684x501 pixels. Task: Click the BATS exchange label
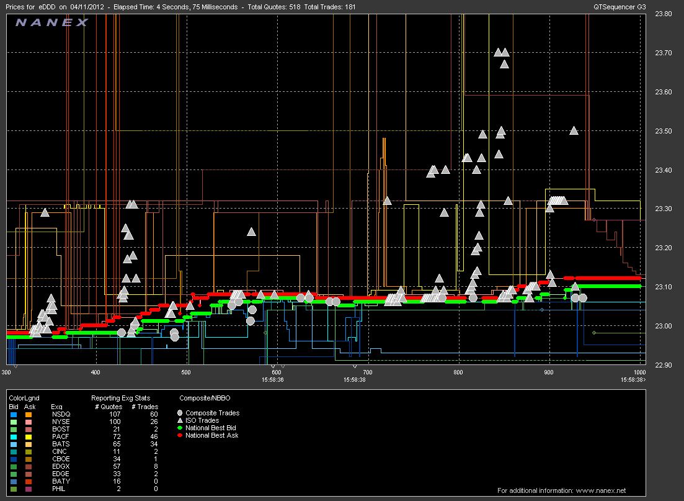61,444
